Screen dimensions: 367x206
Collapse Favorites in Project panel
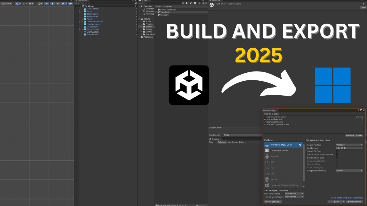coord(139,6)
